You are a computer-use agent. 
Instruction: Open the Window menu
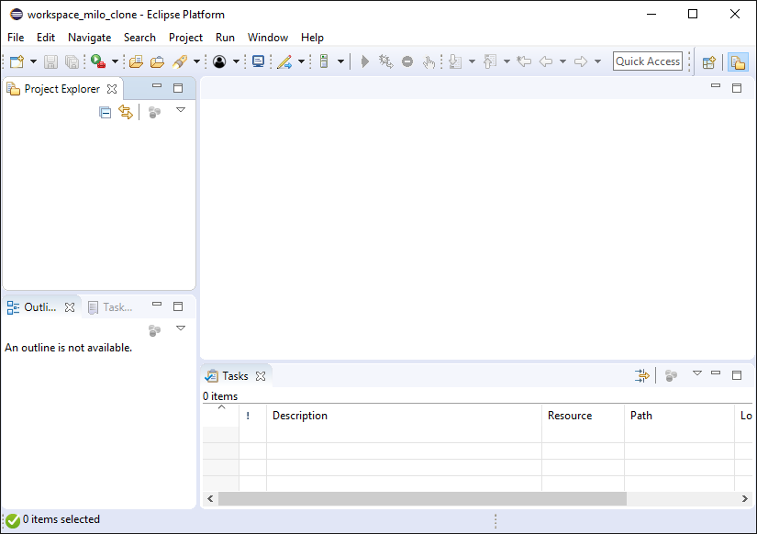pos(267,38)
